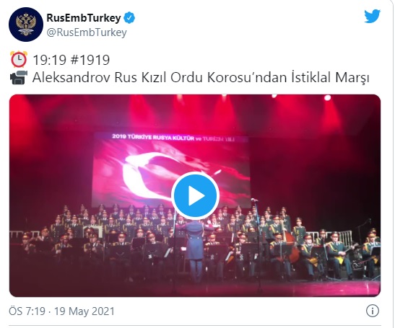Open the ÖS 7:19 timestamp link
The width and height of the screenshot is (395, 328).
tap(27, 311)
